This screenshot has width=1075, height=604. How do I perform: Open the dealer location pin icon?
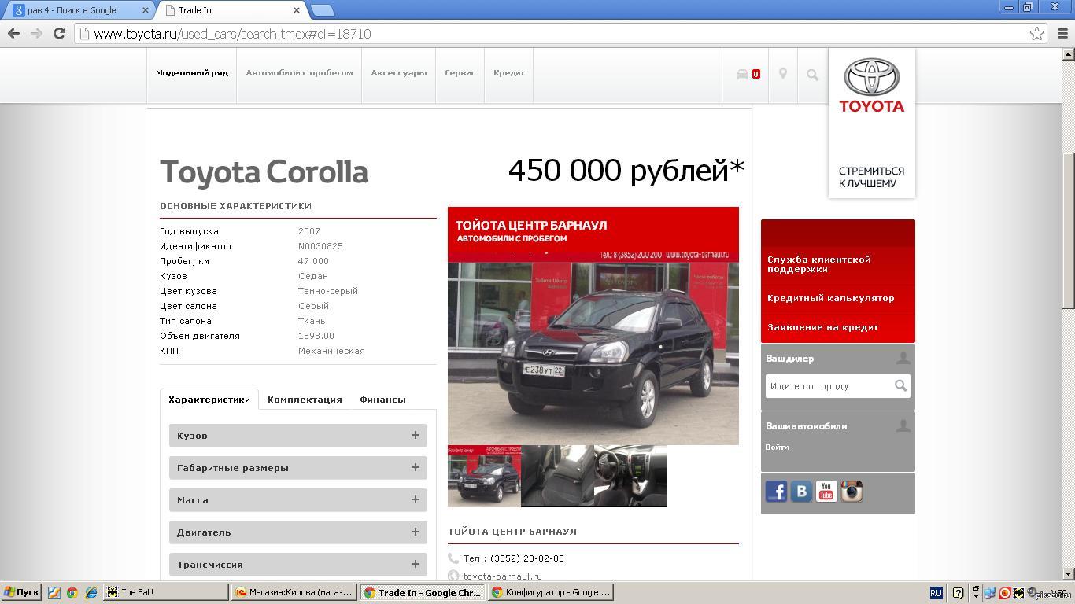point(782,73)
